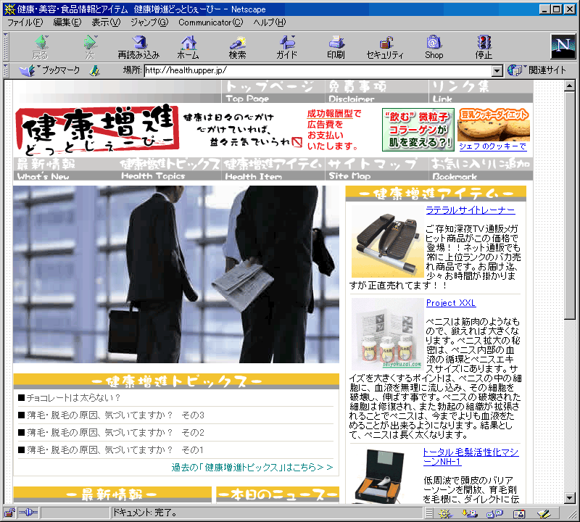Stop loading with 停止 button

(x=484, y=47)
